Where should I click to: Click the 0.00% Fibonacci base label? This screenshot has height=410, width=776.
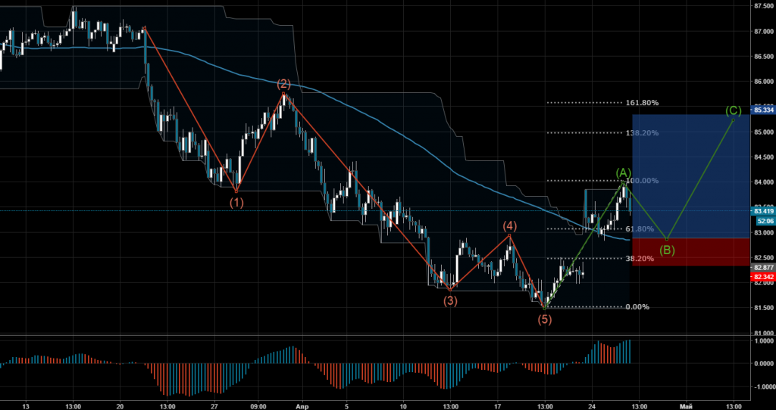[639, 307]
